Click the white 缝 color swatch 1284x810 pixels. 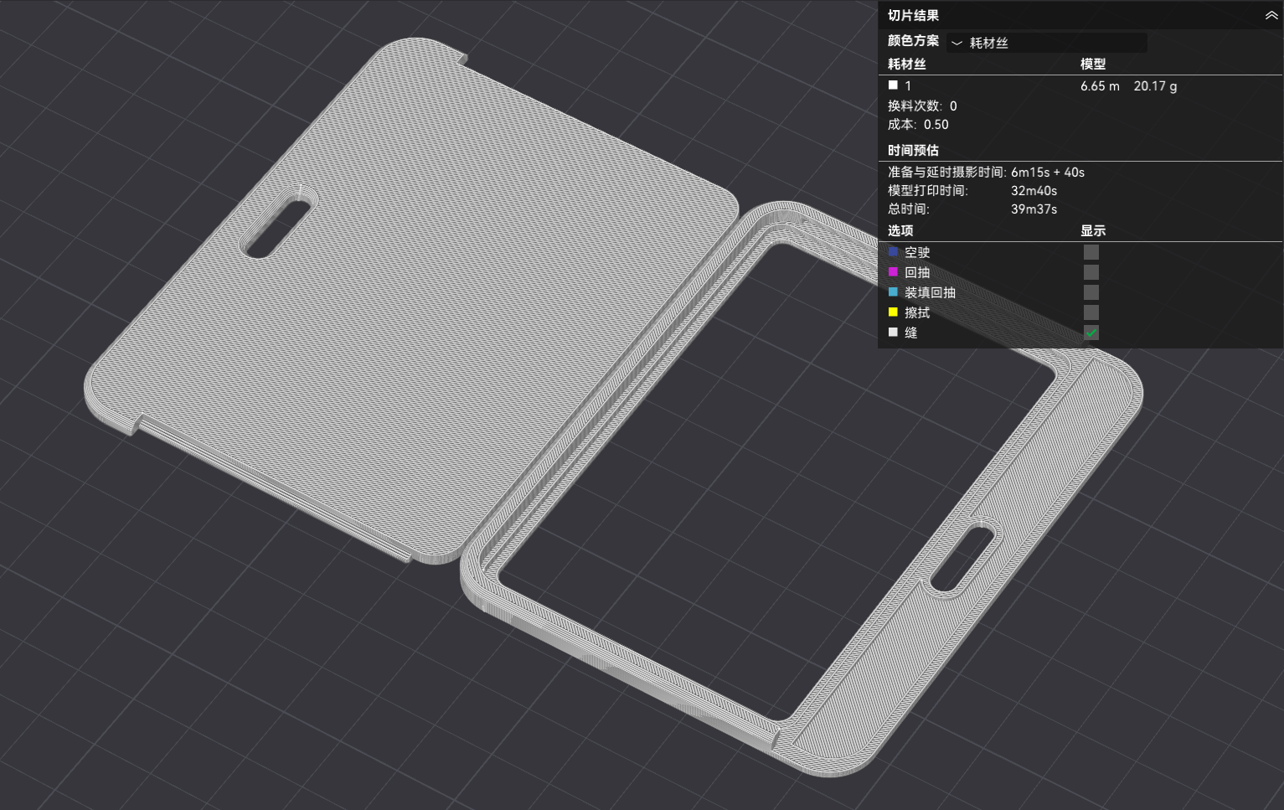893,332
